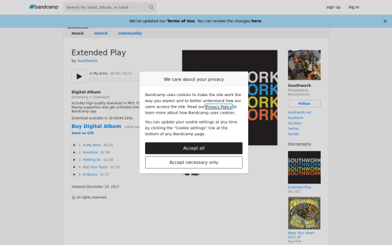
Task: Open the In My Arms track link
Action: pyautogui.click(x=91, y=145)
